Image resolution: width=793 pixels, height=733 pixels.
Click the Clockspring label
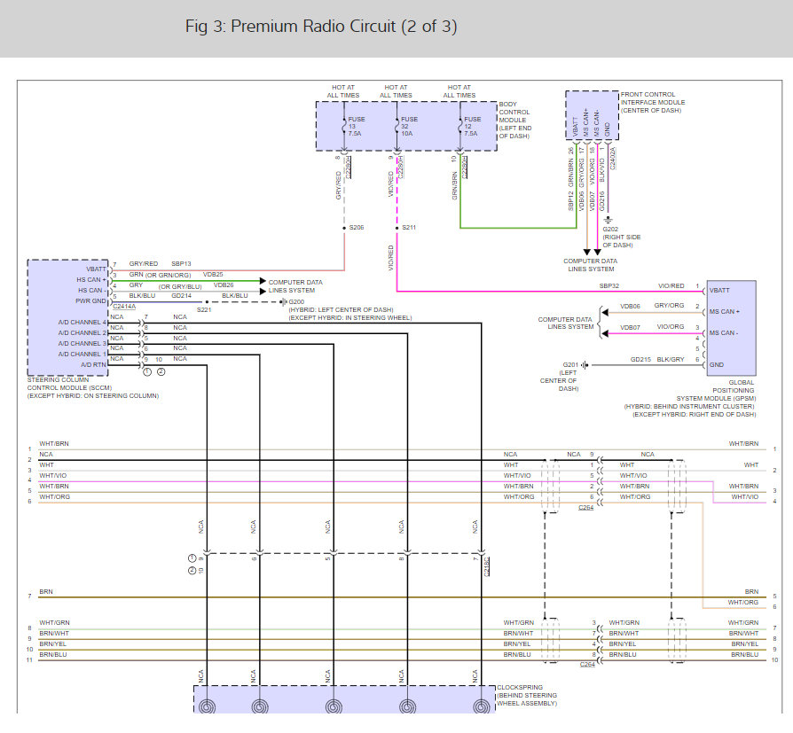(527, 695)
